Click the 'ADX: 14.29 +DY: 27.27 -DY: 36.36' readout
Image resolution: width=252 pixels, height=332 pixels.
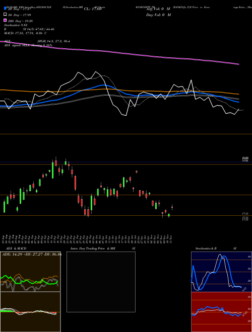tap(32, 254)
